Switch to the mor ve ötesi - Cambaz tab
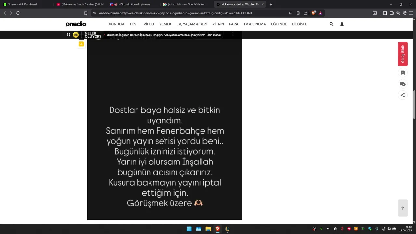 [x=80, y=4]
